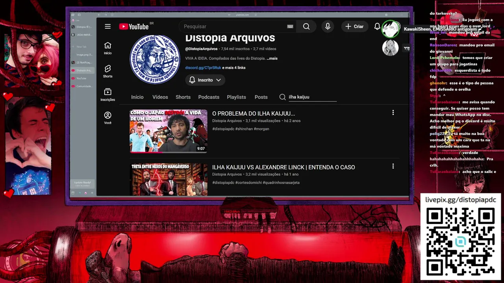Start voice search with the microphone
Image resolution: width=504 pixels, height=283 pixels.
[x=328, y=26]
